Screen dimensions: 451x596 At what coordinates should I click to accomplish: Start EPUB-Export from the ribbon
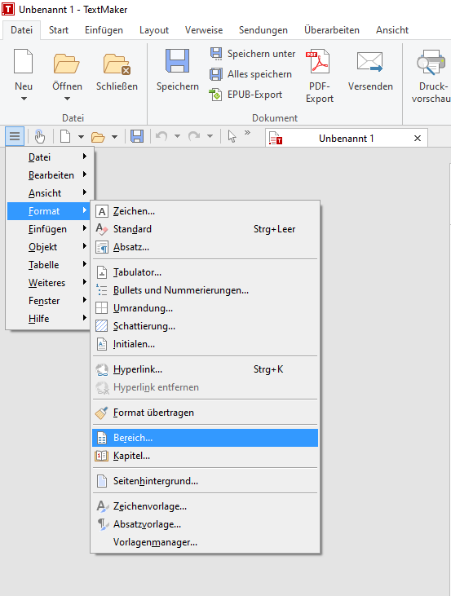pos(246,95)
